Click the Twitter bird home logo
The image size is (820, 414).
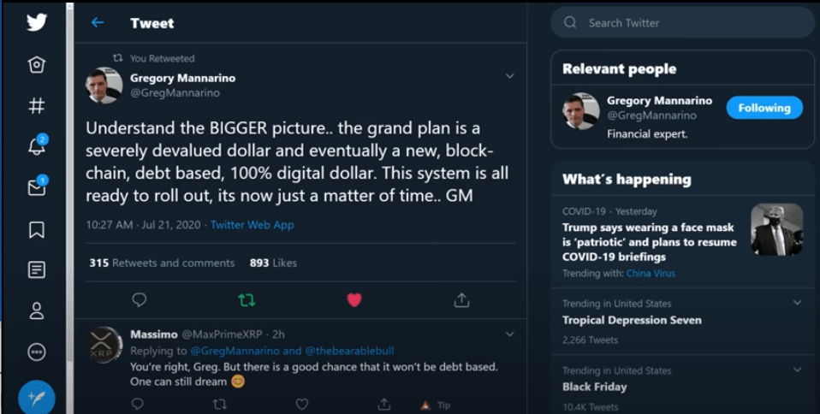pyautogui.click(x=37, y=22)
